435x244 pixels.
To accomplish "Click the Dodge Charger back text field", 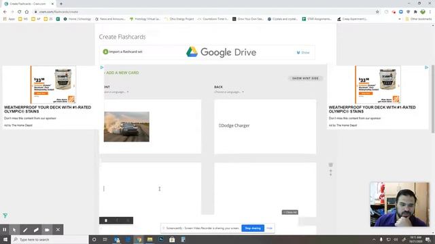I will point(265,127).
